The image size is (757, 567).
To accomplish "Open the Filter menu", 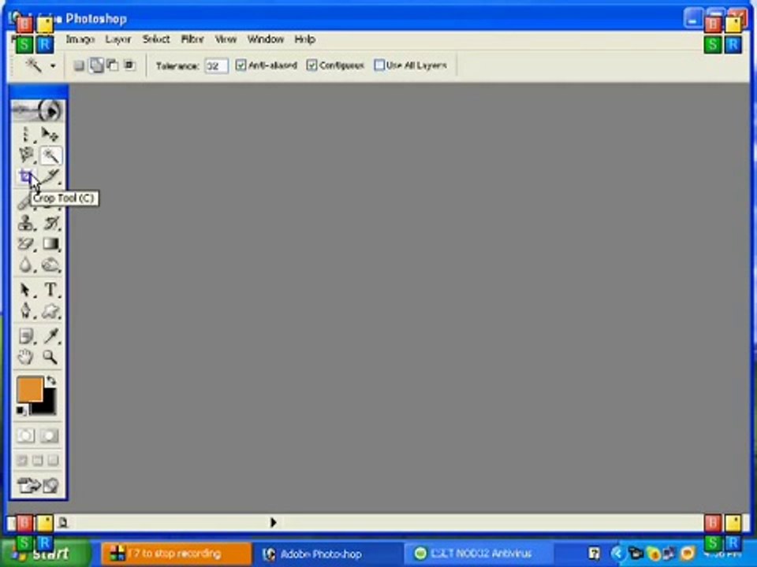I will pyautogui.click(x=192, y=39).
